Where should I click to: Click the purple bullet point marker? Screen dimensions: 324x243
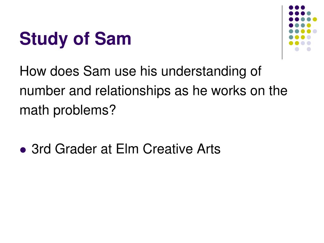pos(23,150)
